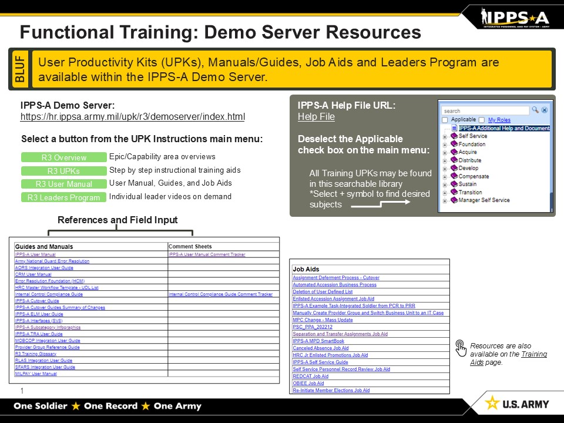Open the MILPAY User Manual link
This screenshot has height=423, width=564.
pyautogui.click(x=36, y=374)
